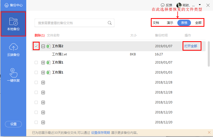
Task: Open the 设置 settings button
Action: click(x=13, y=124)
